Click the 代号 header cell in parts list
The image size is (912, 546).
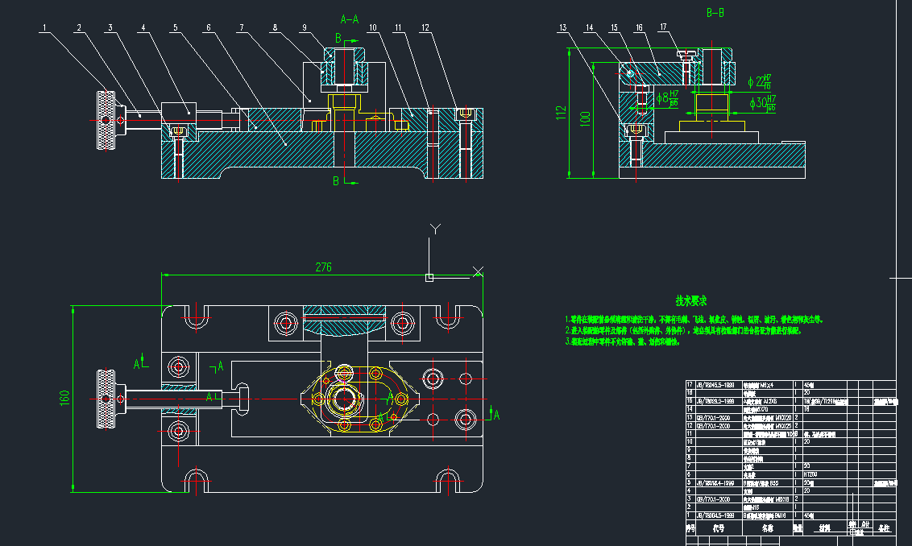point(719,528)
